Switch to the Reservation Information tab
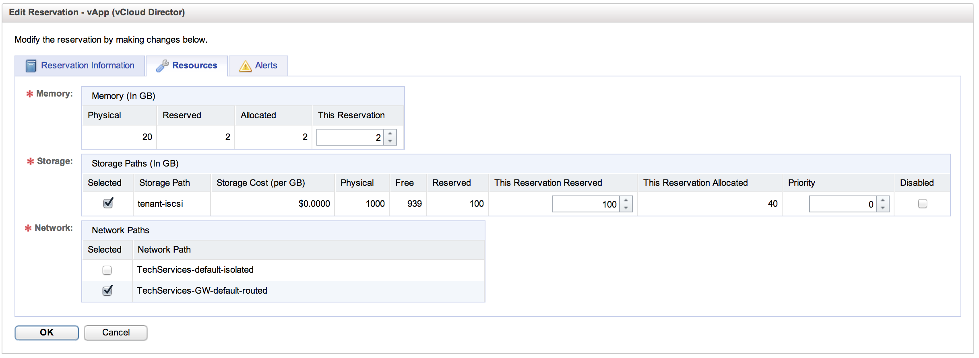This screenshot has height=358, width=979. coord(87,66)
